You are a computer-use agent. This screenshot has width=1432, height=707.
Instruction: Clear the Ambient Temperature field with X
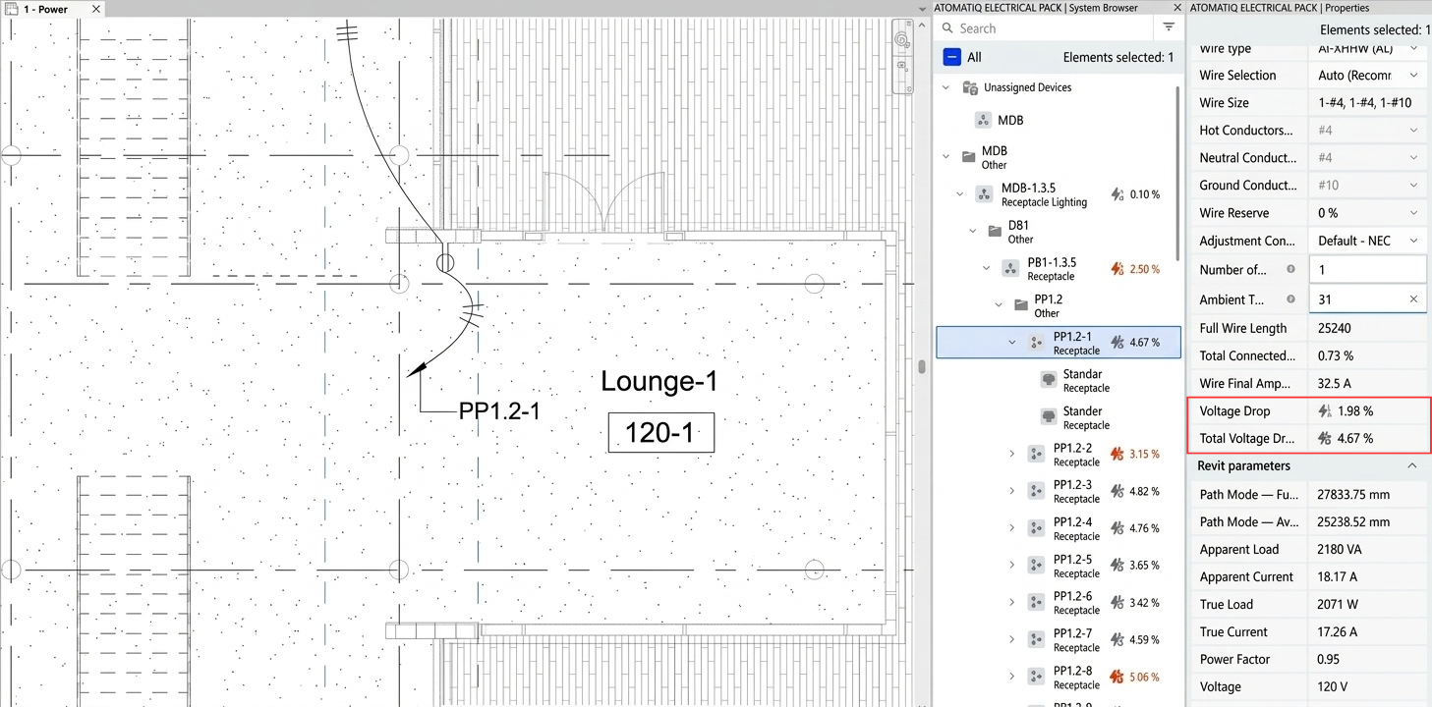coord(1413,299)
